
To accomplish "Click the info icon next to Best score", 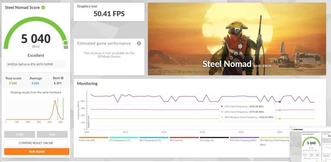I will click(62, 78).
